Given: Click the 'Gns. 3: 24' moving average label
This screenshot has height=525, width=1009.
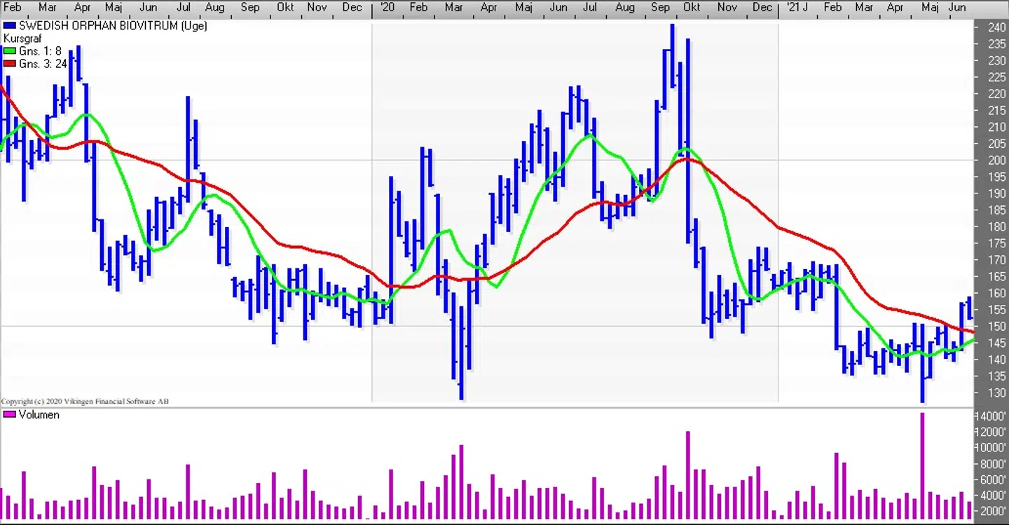Looking at the screenshot, I should (x=43, y=64).
